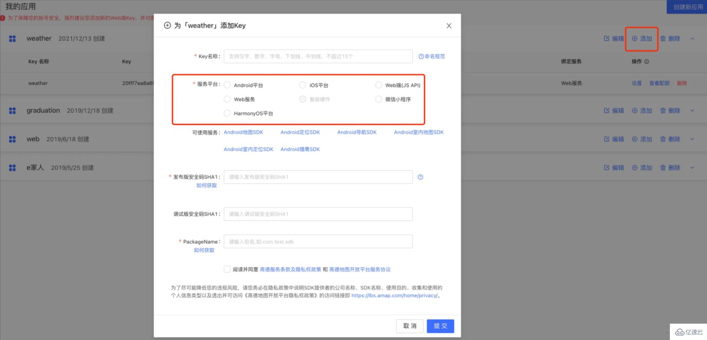This screenshot has width=707, height=340.
Task: Click 删除 for the weather app
Action: [670, 39]
